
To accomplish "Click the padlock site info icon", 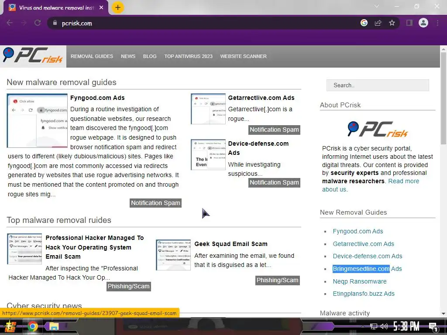I will [55, 23].
